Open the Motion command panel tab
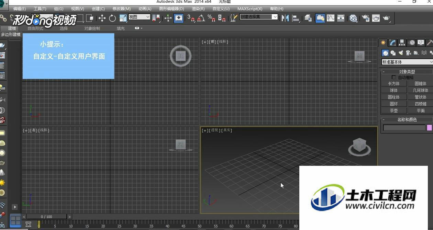Viewport: 433px width, 230px height. tap(412, 43)
